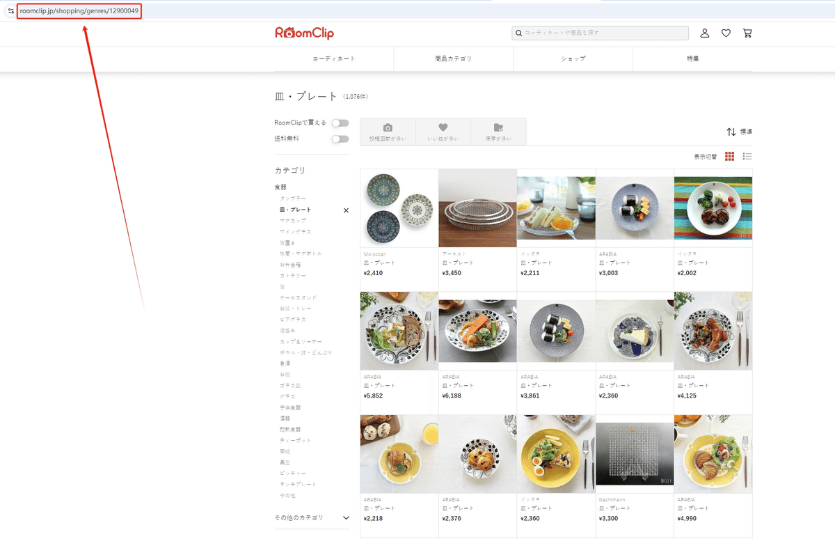Click the magnifier icon in search box
This screenshot has height=539, width=835.
(518, 33)
